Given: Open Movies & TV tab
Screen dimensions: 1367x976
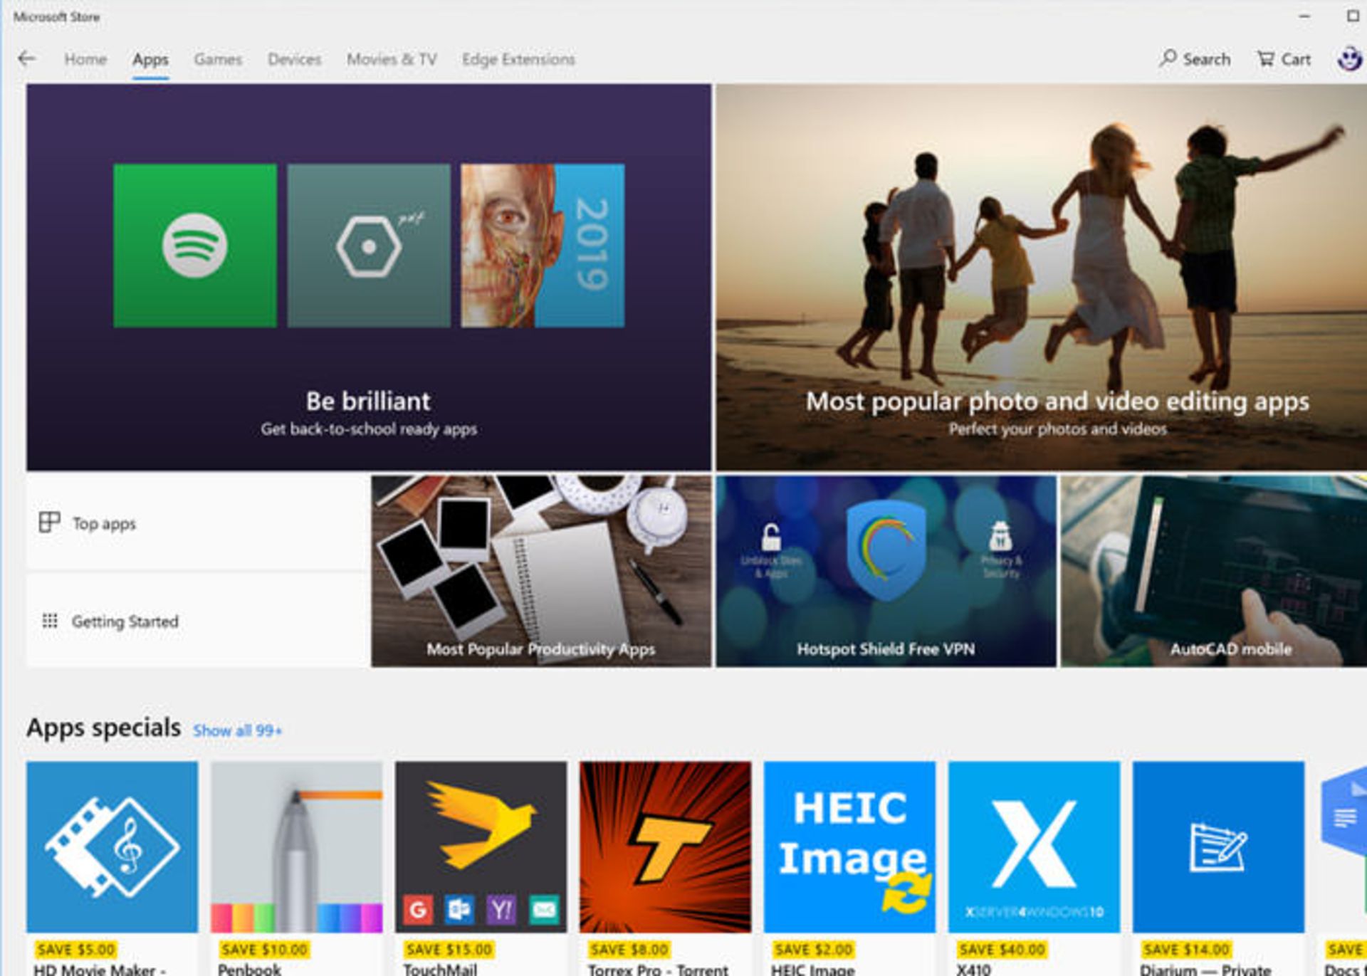Looking at the screenshot, I should [x=392, y=59].
